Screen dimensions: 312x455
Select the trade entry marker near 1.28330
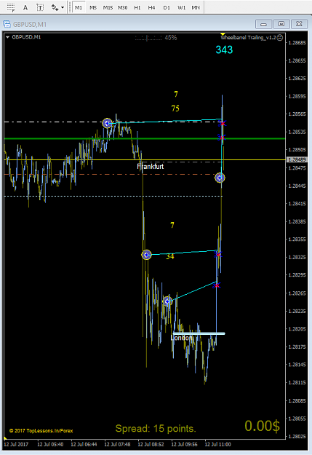click(146, 255)
